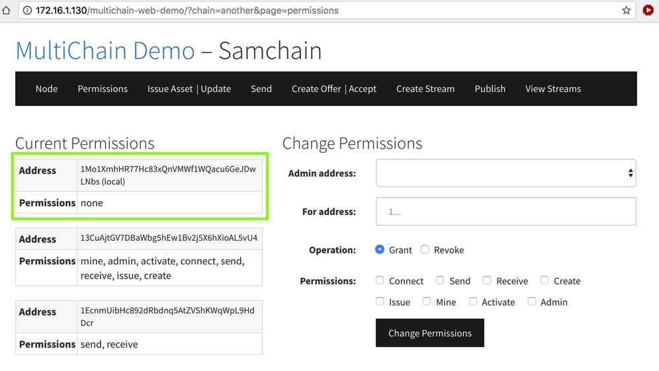The image size is (659, 371).
Task: Enable the Connect permission checkbox
Action: coord(380,280)
